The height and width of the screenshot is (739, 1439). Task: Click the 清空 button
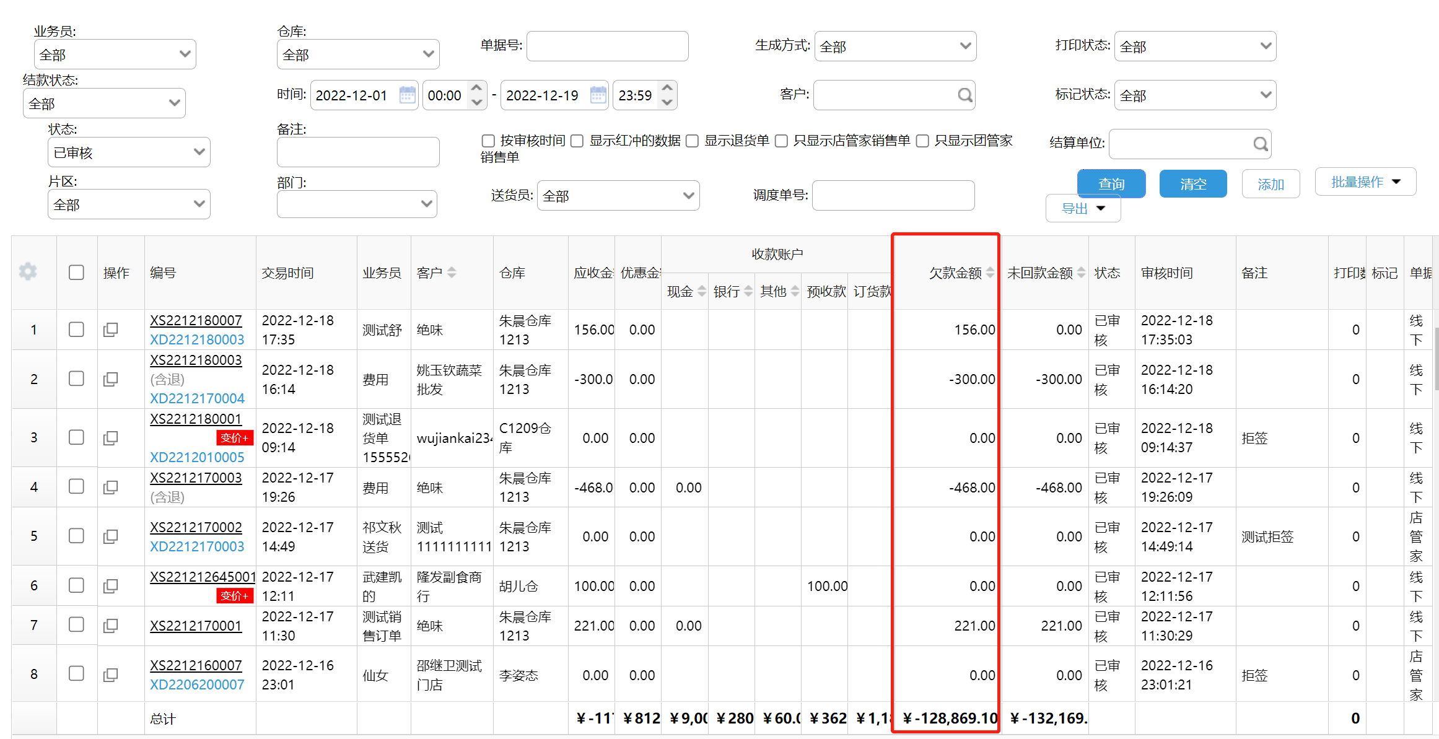1193,184
